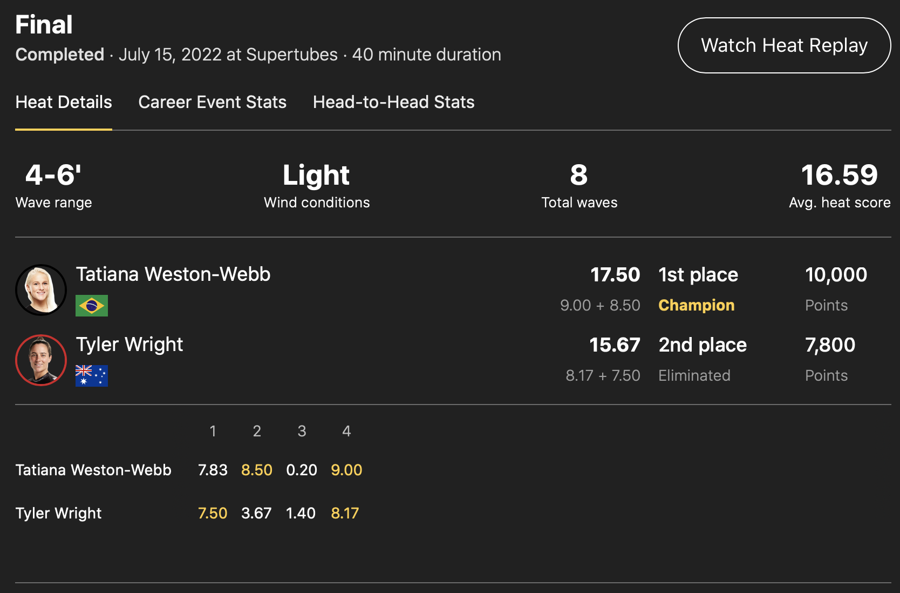Select Tatiana's 7.83 first wave score

point(213,470)
